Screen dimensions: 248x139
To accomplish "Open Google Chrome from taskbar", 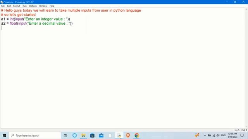I will (x=137, y=136).
